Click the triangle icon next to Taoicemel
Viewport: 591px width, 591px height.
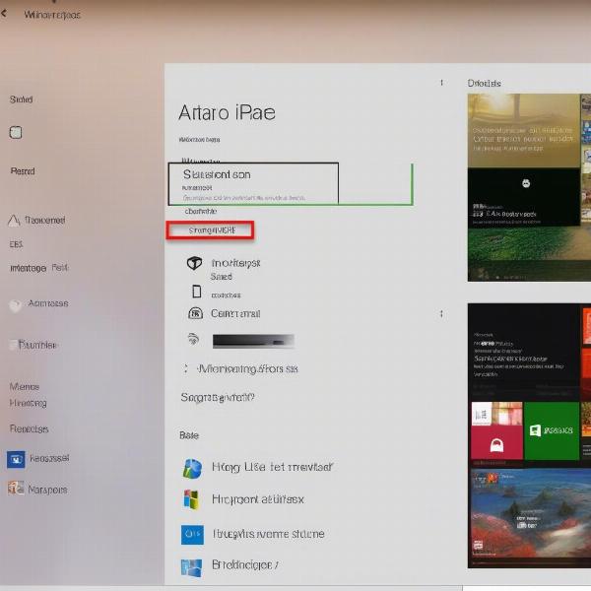tap(14, 221)
